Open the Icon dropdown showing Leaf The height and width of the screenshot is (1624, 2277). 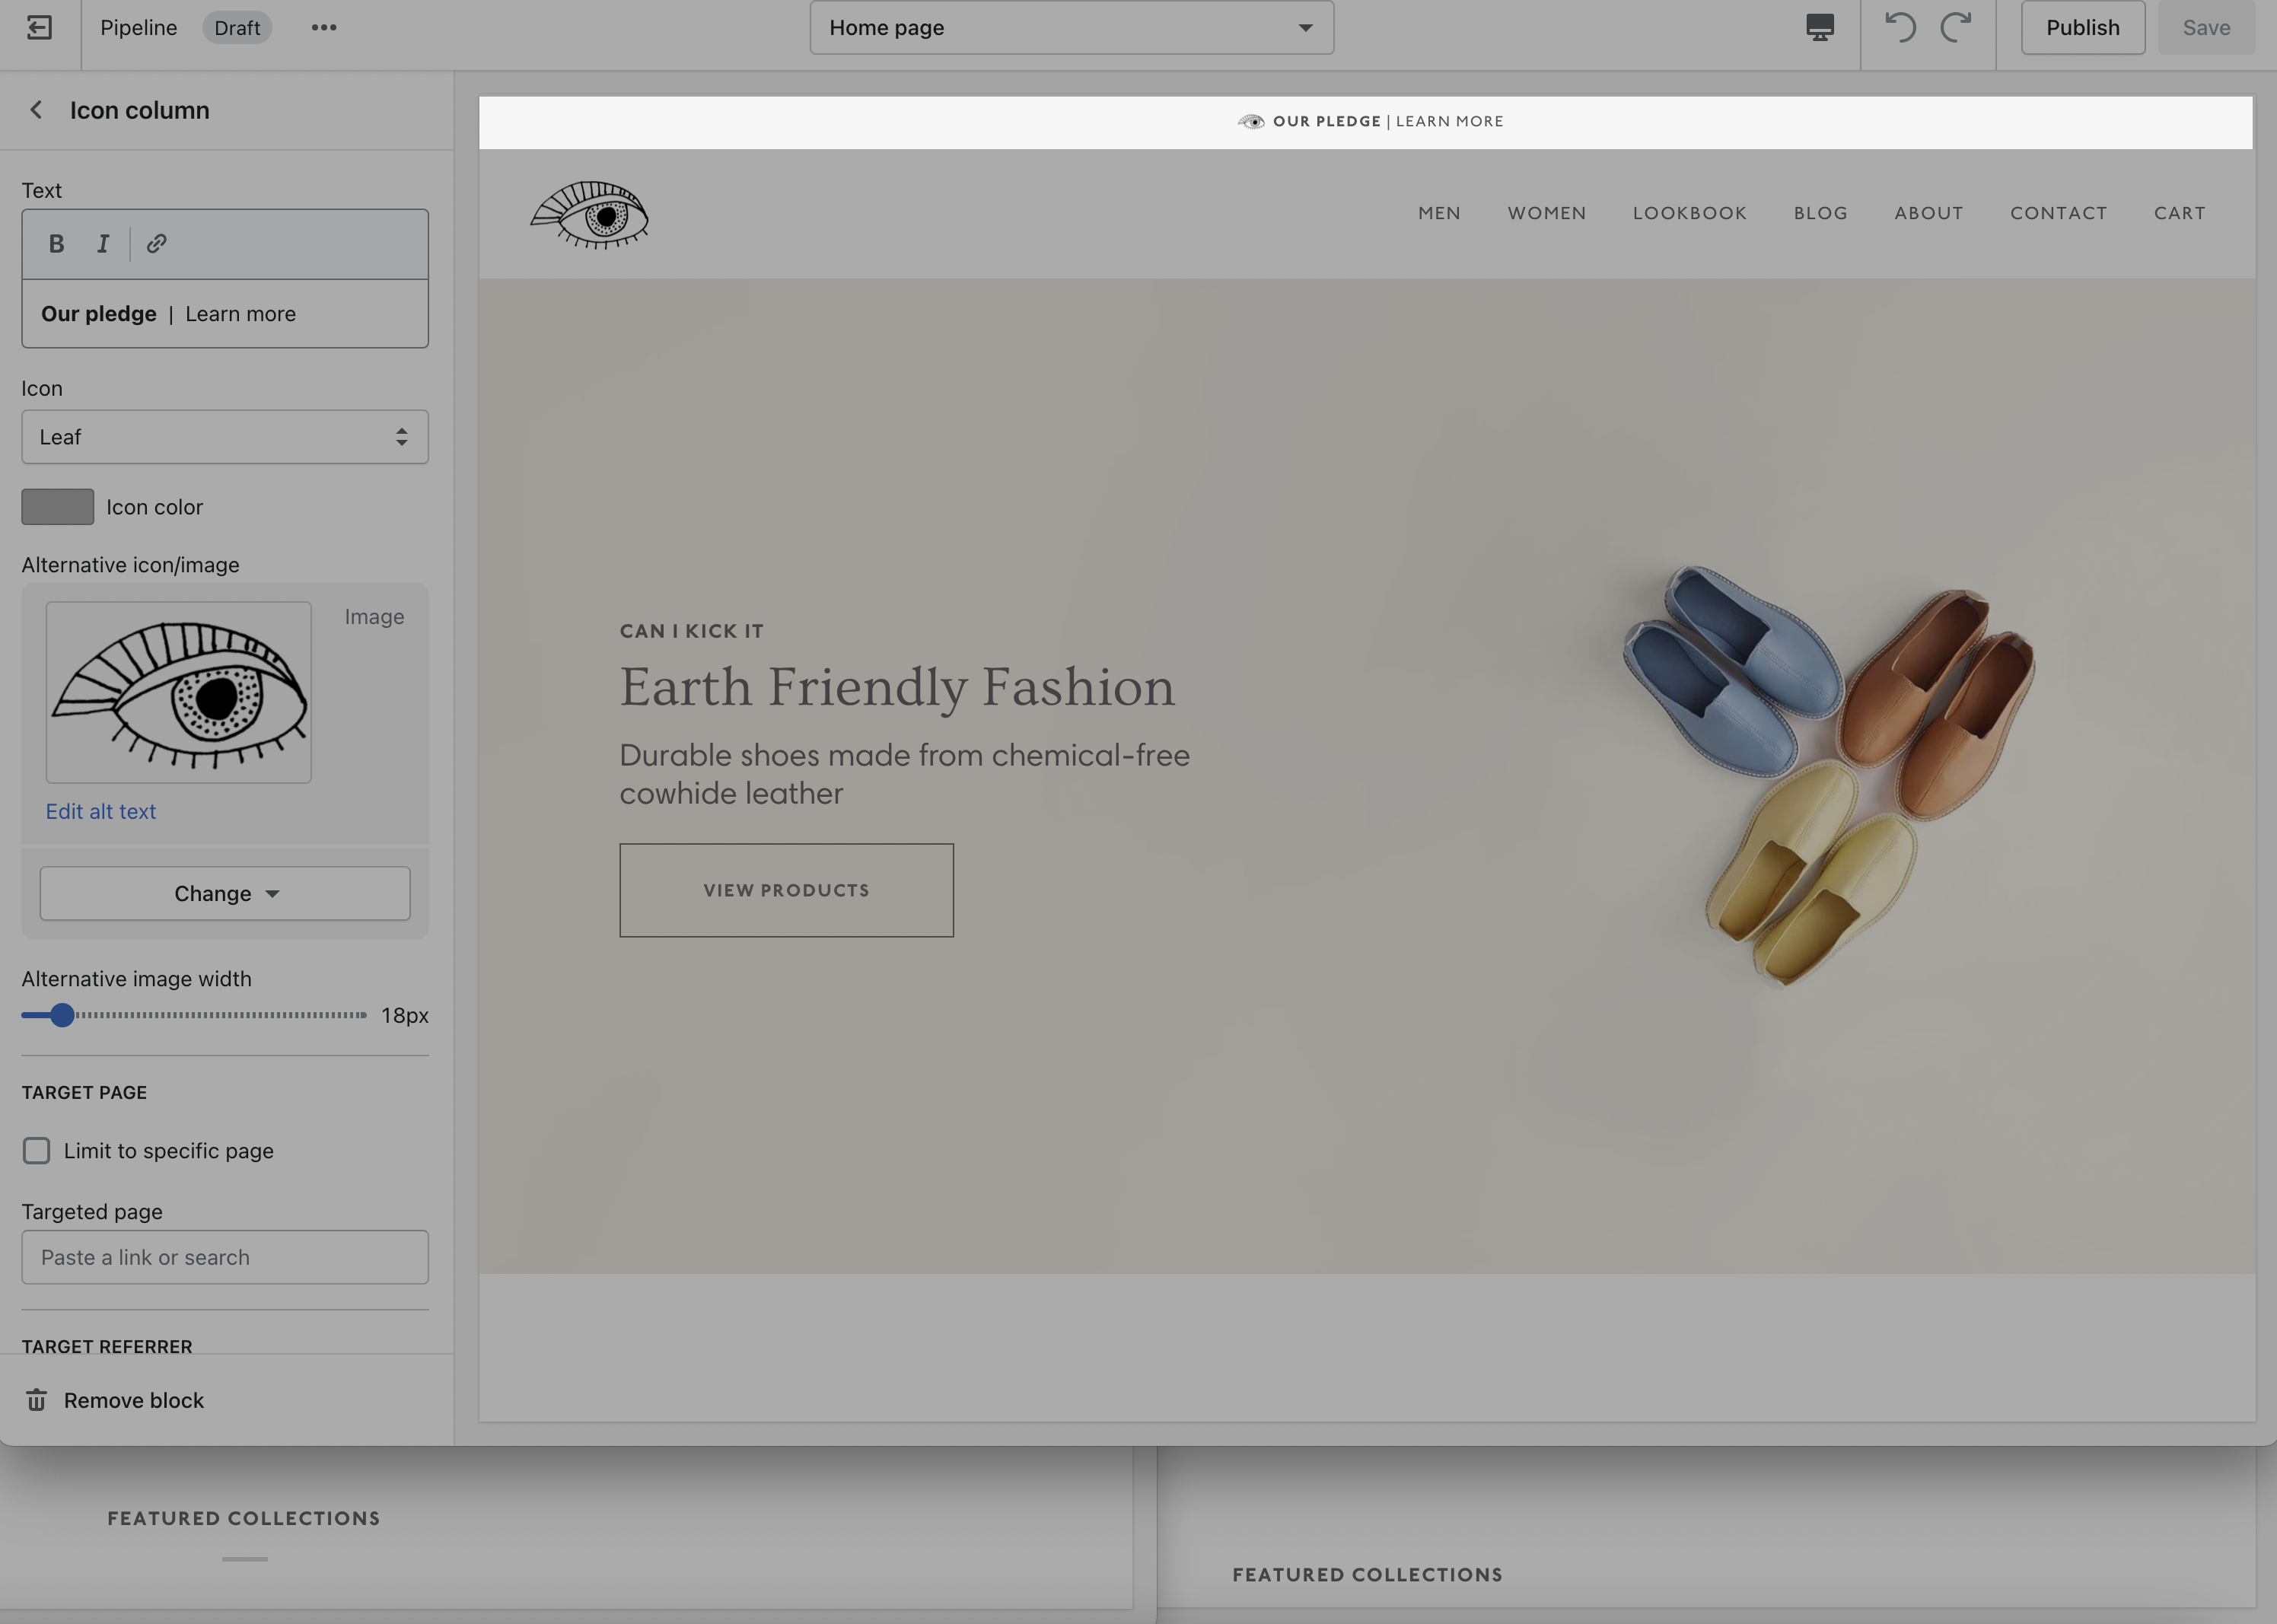[x=225, y=437]
